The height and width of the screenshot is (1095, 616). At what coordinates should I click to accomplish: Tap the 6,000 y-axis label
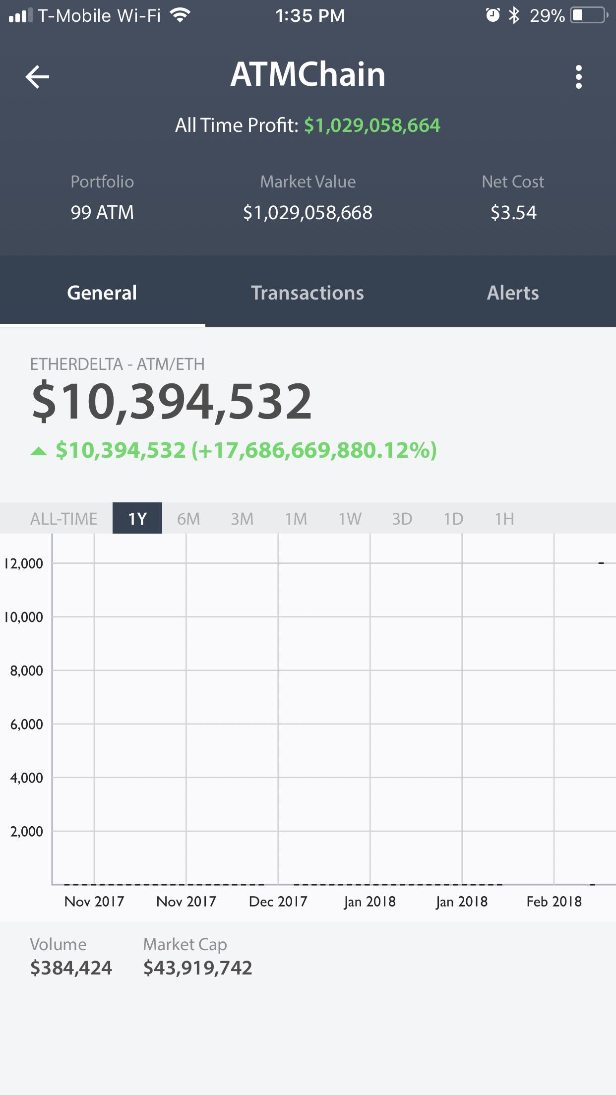click(x=26, y=724)
